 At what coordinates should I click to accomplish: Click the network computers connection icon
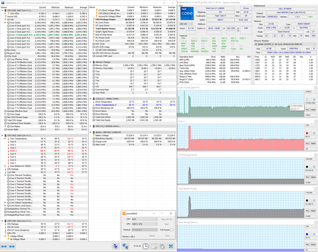125,246
